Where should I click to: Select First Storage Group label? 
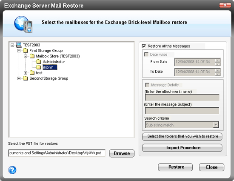pos(46,51)
